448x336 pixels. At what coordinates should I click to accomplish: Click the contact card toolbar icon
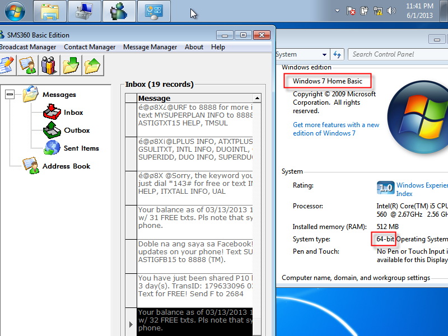[27, 65]
